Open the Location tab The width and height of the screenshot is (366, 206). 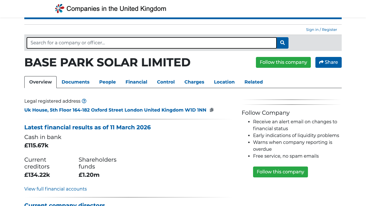click(224, 82)
